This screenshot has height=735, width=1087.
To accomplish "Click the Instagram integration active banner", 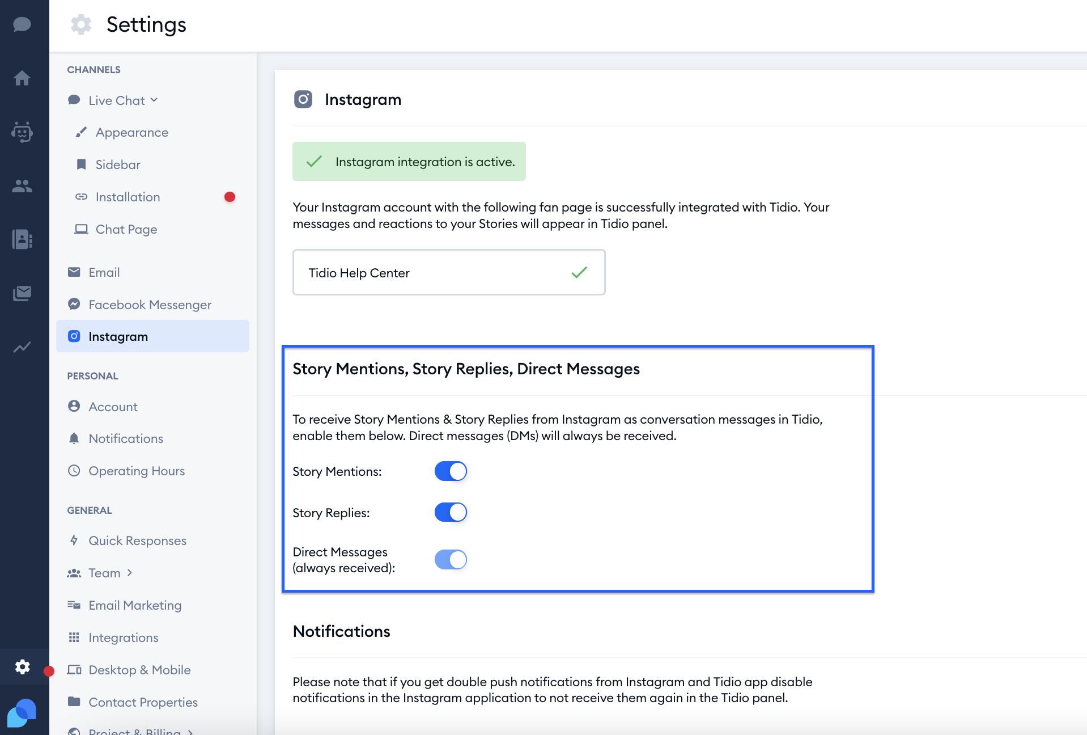I will click(409, 162).
